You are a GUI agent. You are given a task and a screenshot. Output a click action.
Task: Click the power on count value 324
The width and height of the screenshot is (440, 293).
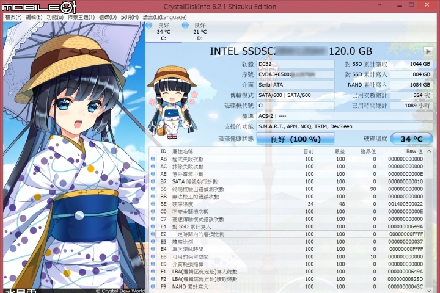click(411, 95)
